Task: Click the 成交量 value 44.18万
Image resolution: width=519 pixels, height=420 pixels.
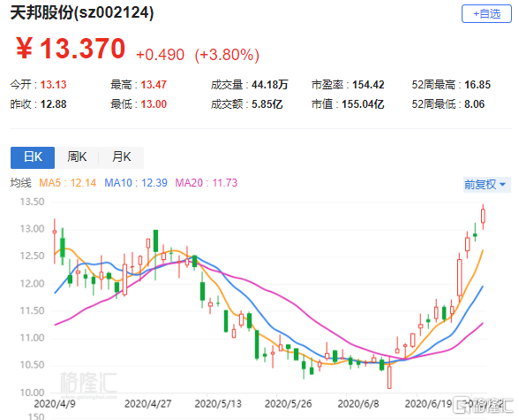Action: pos(270,85)
